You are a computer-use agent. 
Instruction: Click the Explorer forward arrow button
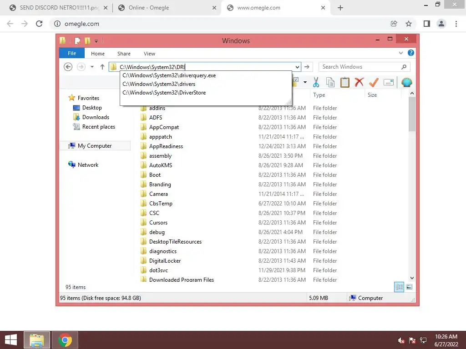pos(81,67)
